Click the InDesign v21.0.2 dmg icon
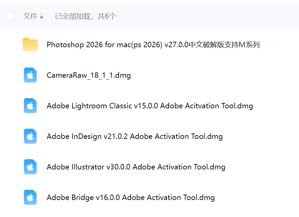Screen dimensions: 299x217 pyautogui.click(x=30, y=137)
